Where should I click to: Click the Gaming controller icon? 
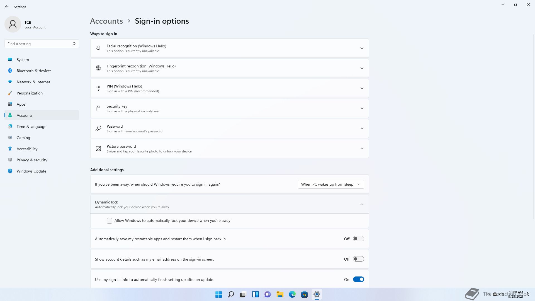click(x=10, y=137)
